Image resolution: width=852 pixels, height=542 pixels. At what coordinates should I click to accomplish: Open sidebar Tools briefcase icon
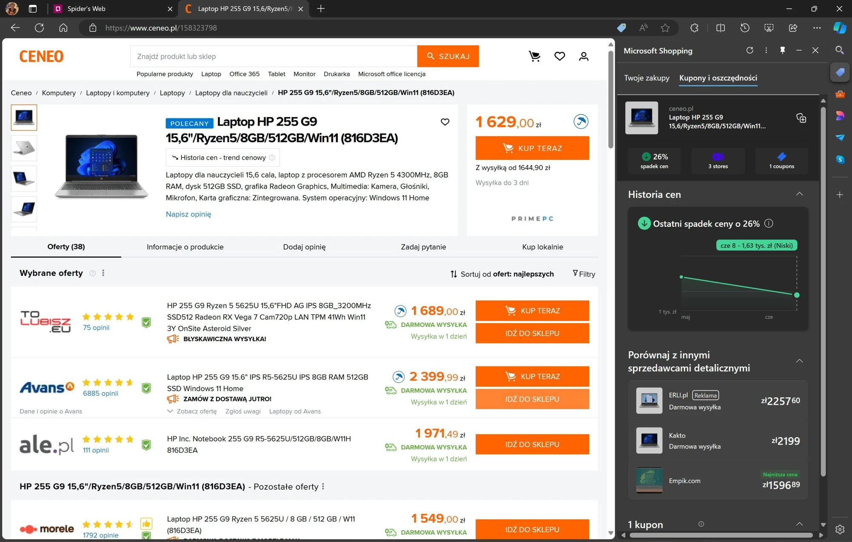pos(840,94)
